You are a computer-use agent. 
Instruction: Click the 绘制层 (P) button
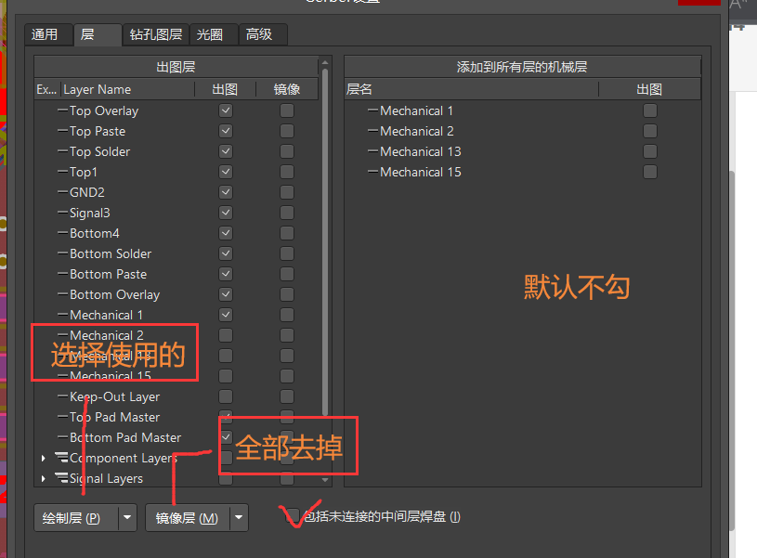(76, 517)
